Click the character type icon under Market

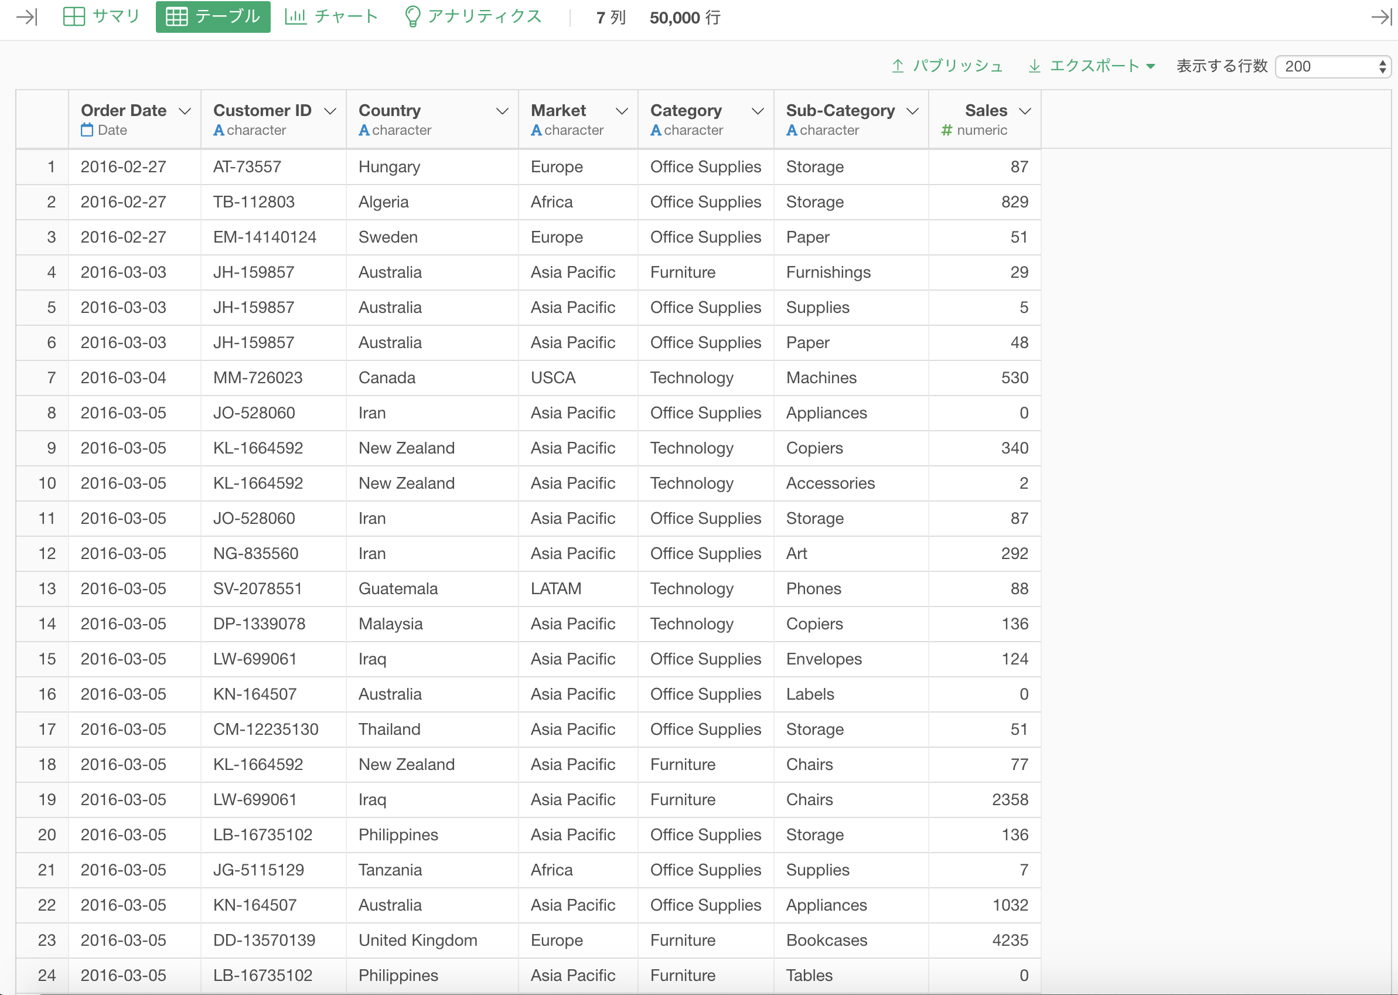click(536, 130)
